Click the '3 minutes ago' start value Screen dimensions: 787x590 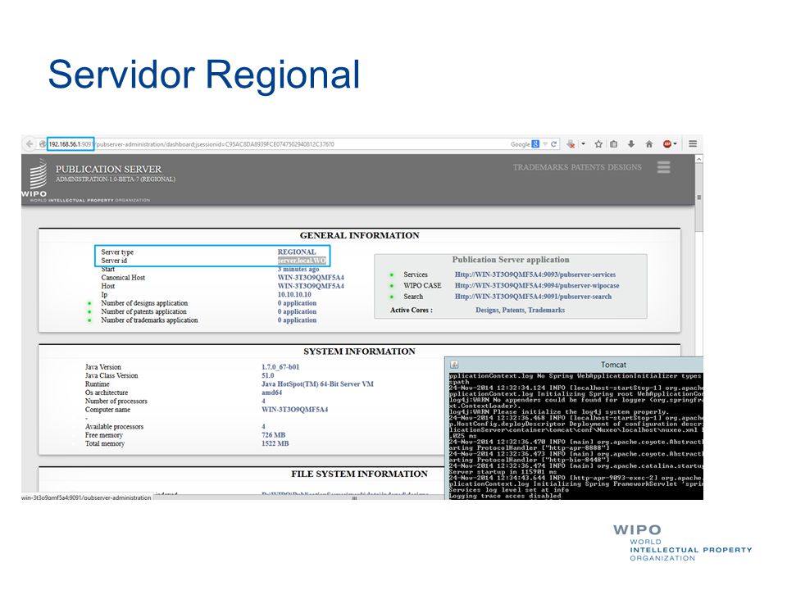click(298, 269)
